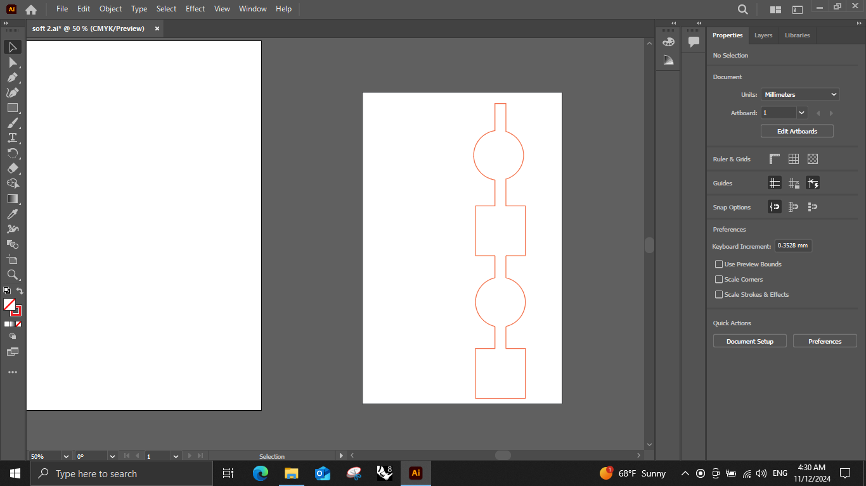Viewport: 866px width, 486px height.
Task: Click the Edit Artboards button
Action: (797, 131)
